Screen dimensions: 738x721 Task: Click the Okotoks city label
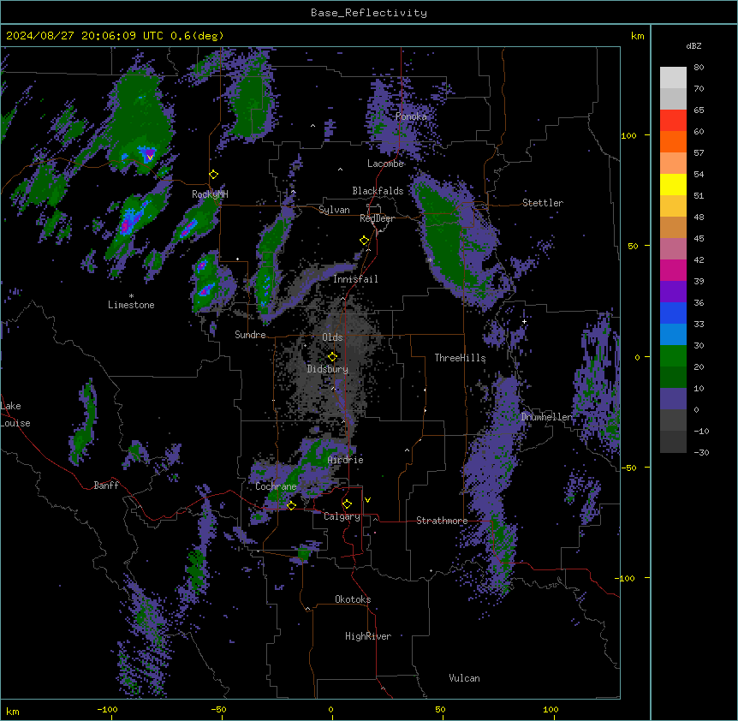(353, 599)
